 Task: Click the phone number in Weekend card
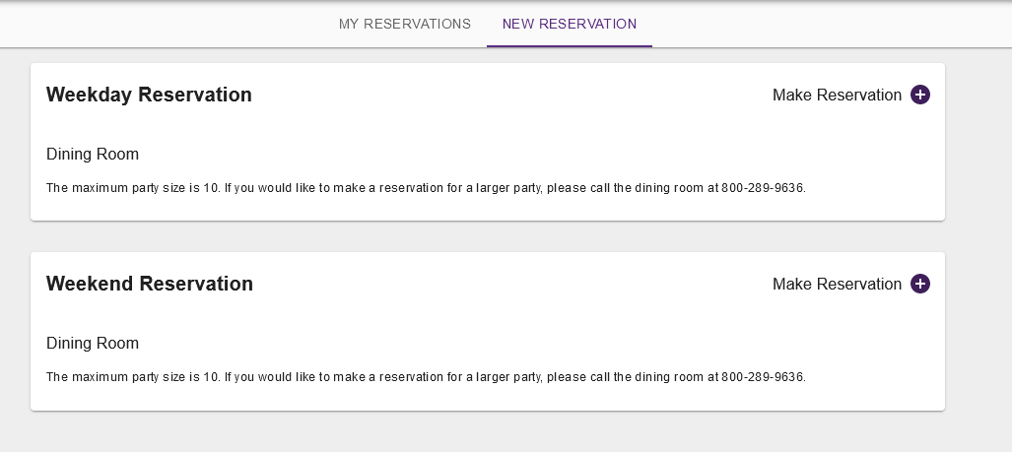(x=763, y=377)
